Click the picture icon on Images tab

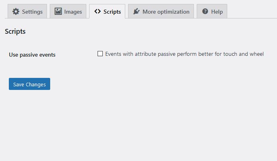(x=58, y=11)
